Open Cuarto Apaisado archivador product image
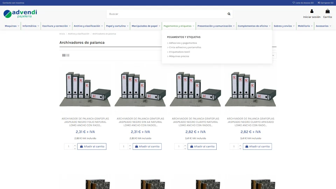 click(x=251, y=89)
